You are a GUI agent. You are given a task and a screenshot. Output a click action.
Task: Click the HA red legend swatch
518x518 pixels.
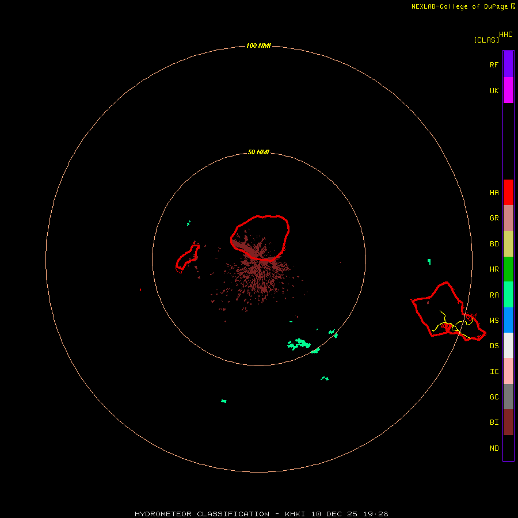coord(508,192)
